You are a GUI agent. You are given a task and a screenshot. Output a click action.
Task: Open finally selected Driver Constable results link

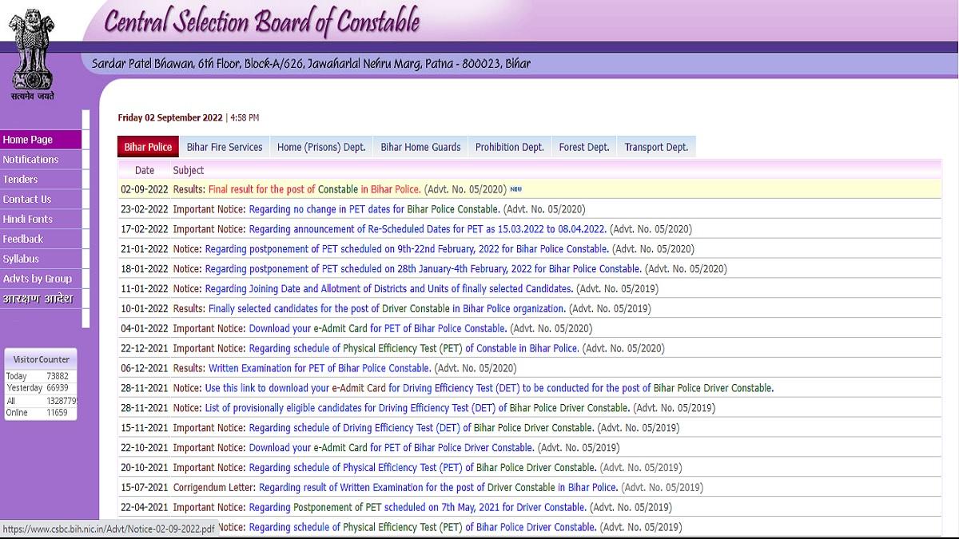(x=387, y=308)
